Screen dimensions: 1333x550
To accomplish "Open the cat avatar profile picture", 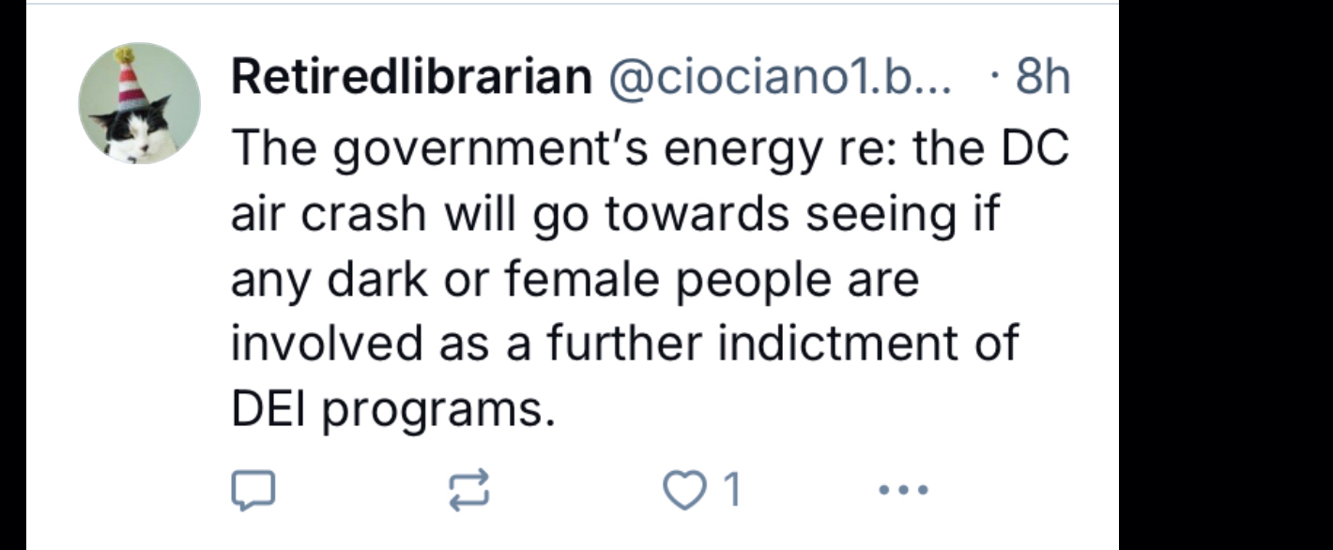I will point(139,103).
